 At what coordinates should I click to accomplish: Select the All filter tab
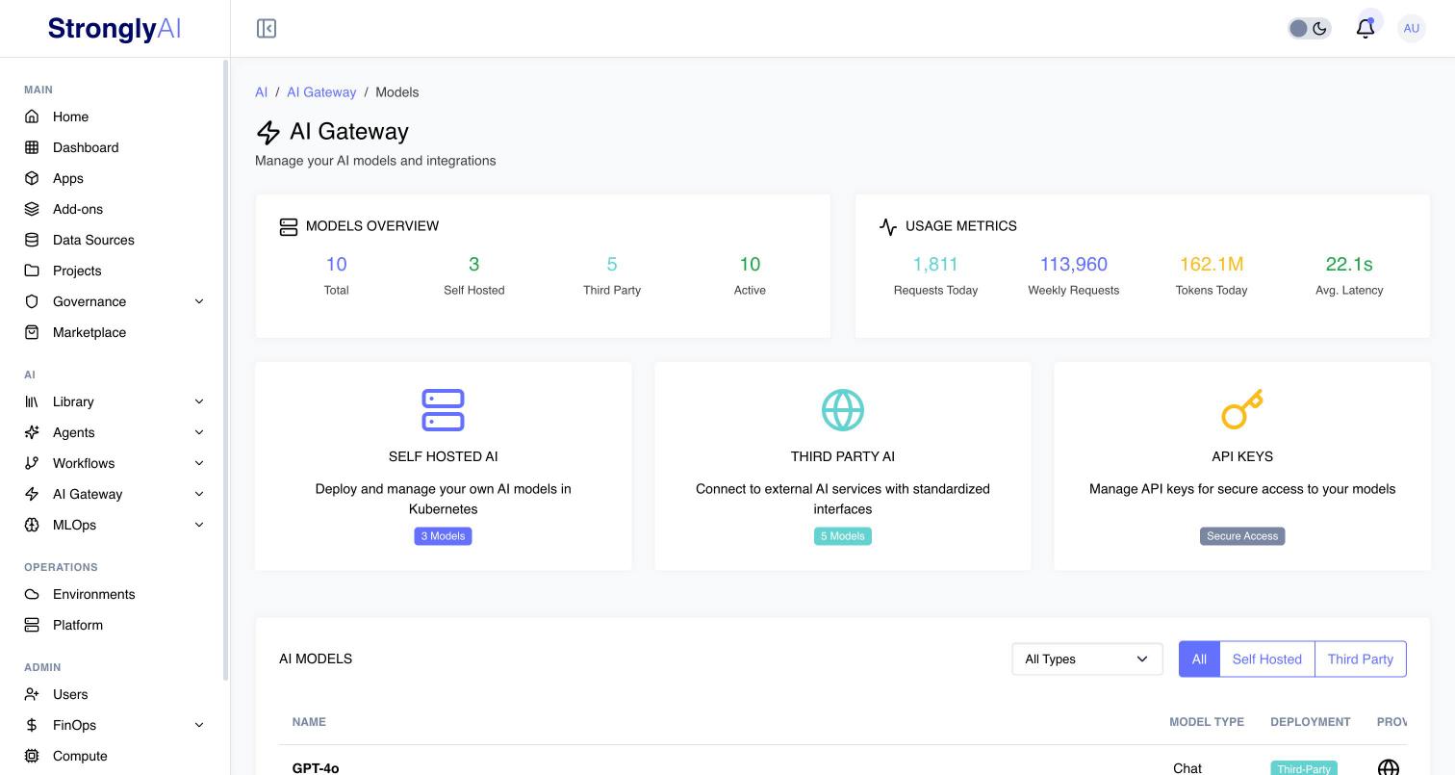point(1199,659)
